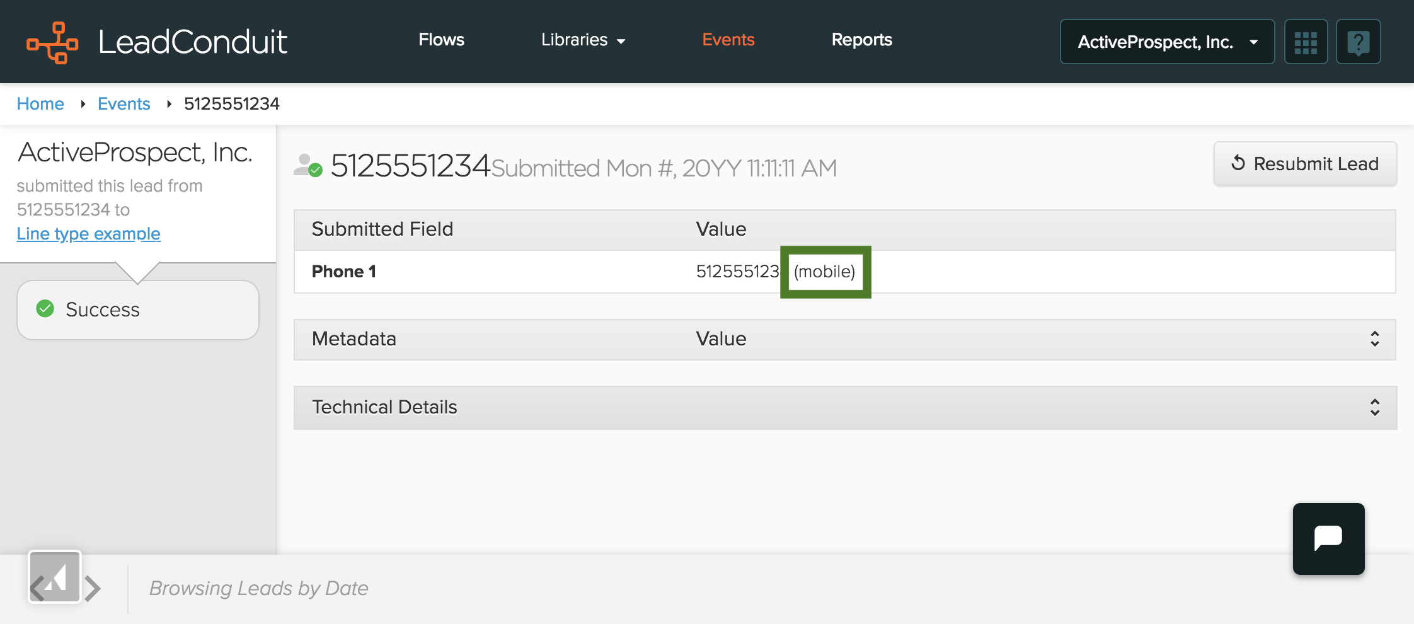1414x624 pixels.
Task: Open the Libraries dropdown menu
Action: point(583,40)
